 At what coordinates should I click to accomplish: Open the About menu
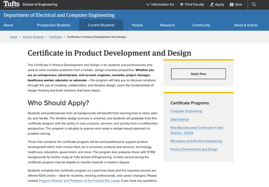click(x=8, y=25)
